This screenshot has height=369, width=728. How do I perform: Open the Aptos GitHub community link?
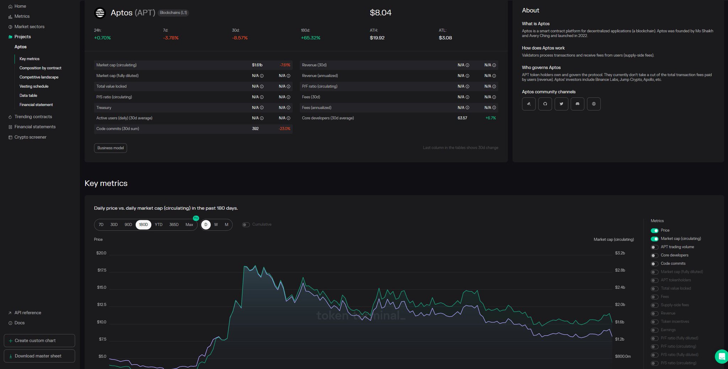545,104
